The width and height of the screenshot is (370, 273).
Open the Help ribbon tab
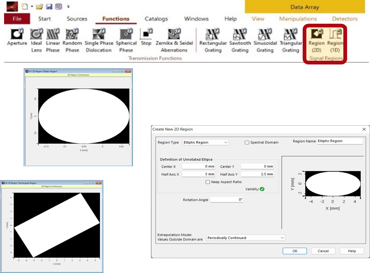coord(231,19)
